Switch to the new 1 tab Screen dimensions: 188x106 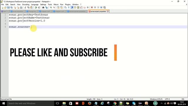pyautogui.click(x=5, y=11)
